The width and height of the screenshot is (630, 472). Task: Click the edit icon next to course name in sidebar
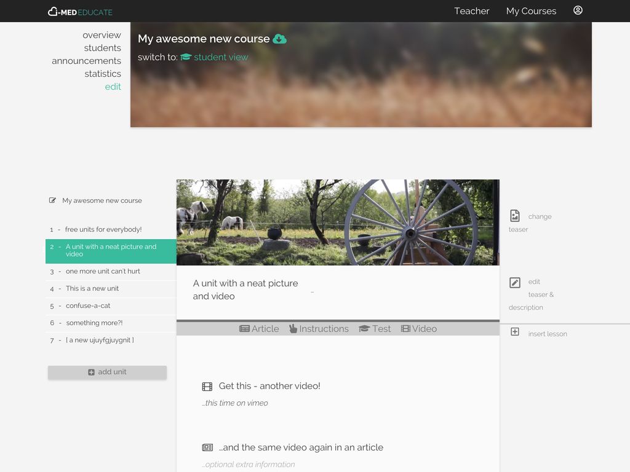[x=53, y=200]
